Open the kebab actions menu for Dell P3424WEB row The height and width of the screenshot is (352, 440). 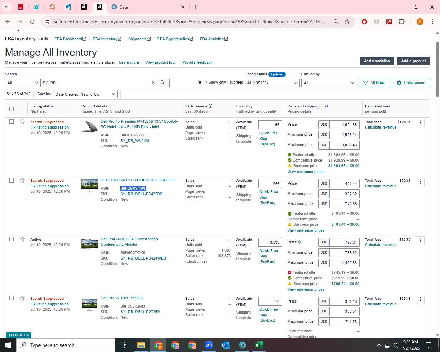point(420,241)
